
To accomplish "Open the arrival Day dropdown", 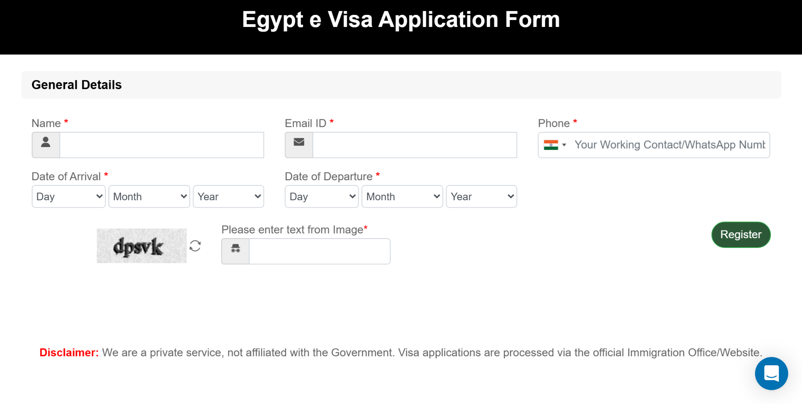I will pos(69,196).
